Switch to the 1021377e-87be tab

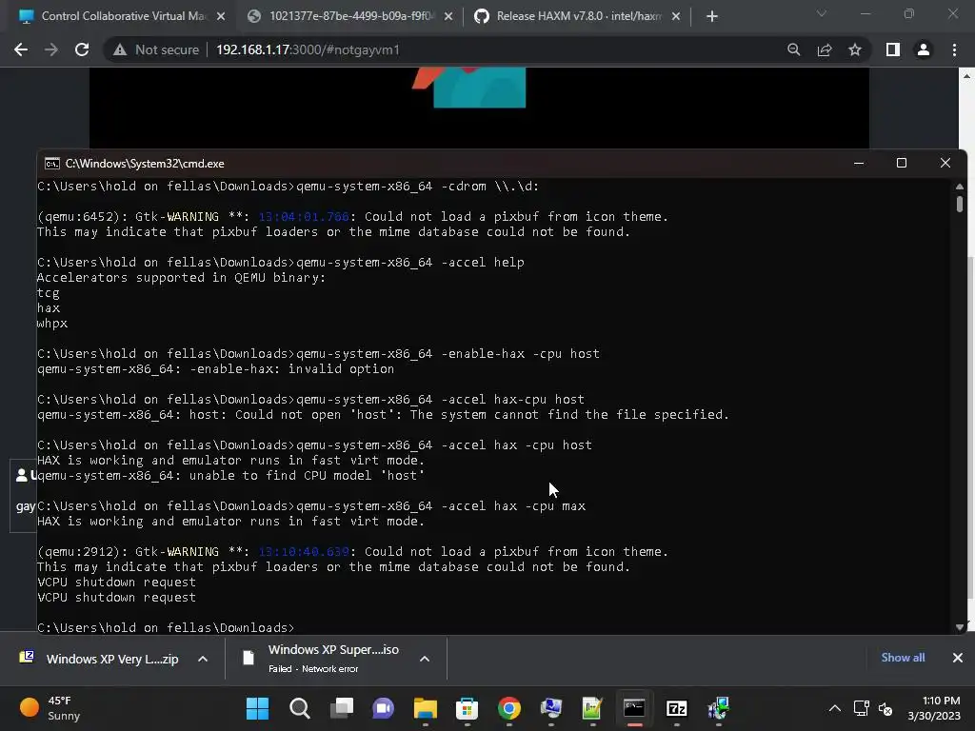click(348, 16)
